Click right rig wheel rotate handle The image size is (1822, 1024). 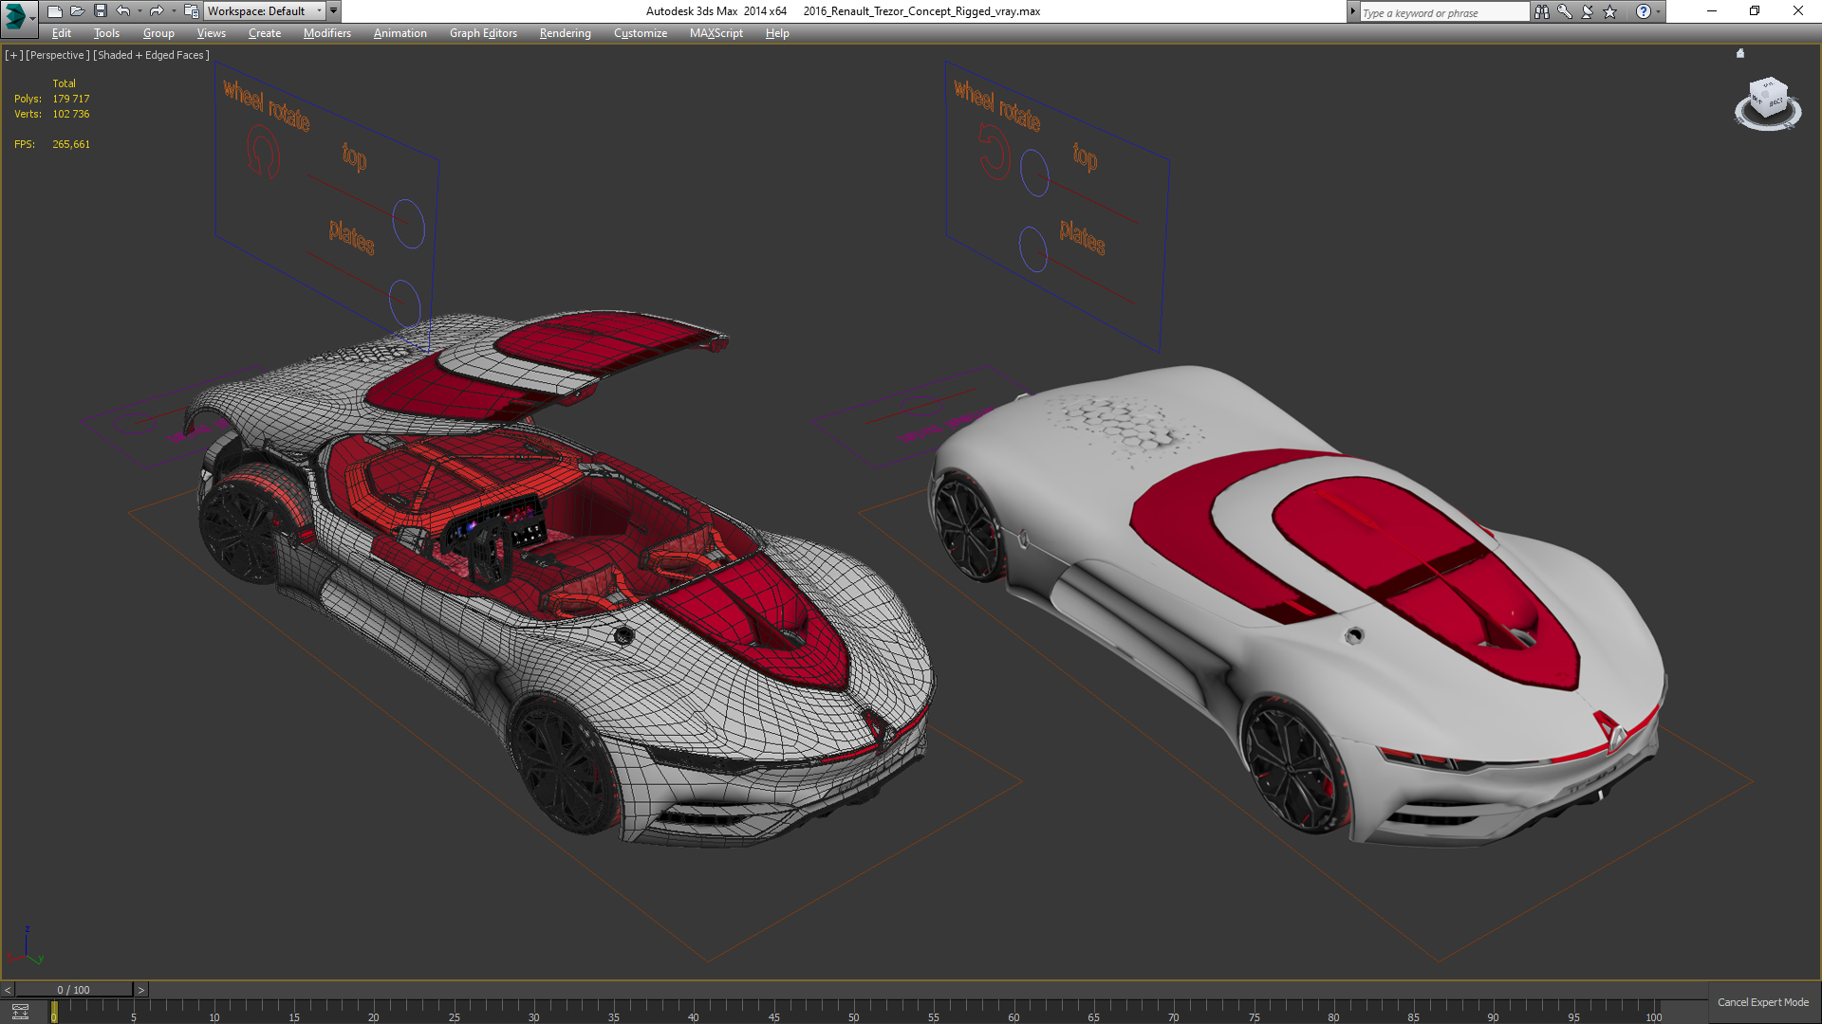pos(995,152)
